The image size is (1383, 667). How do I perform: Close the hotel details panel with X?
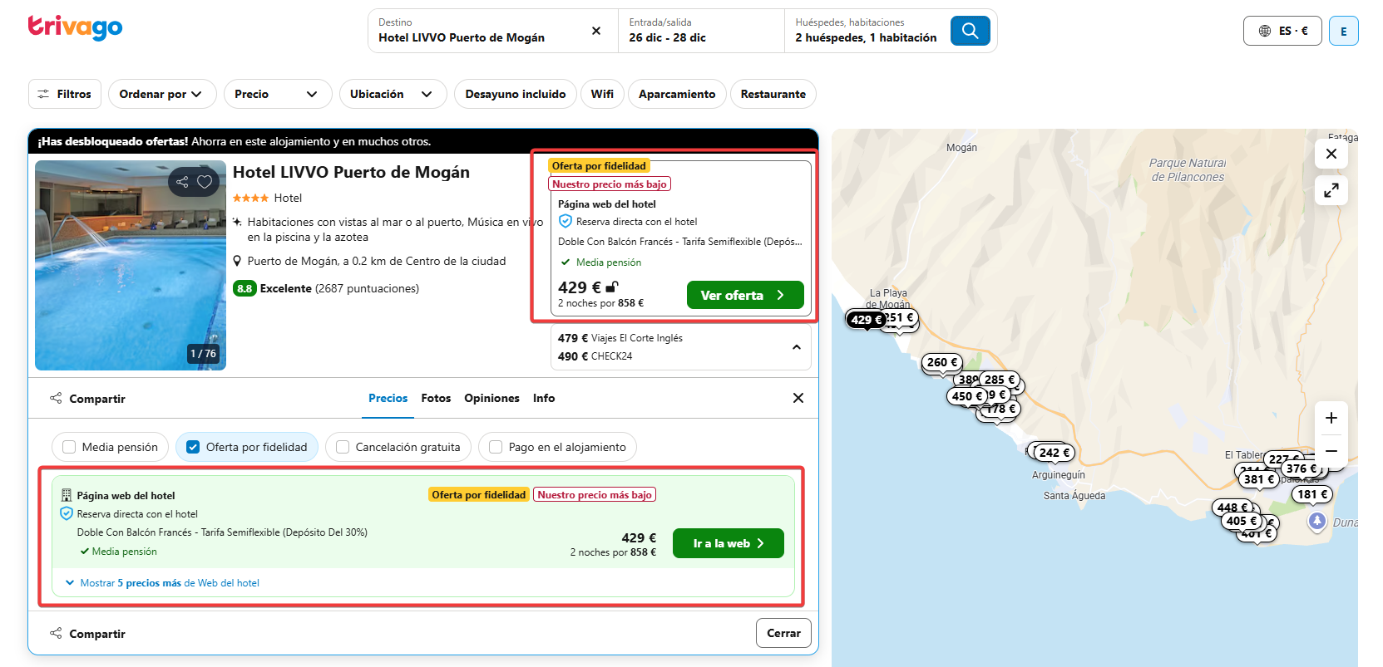798,398
